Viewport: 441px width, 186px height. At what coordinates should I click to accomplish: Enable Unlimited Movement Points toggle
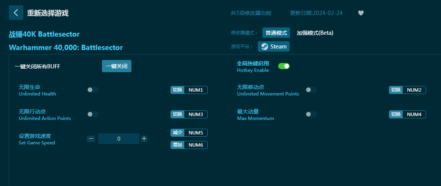311,90
